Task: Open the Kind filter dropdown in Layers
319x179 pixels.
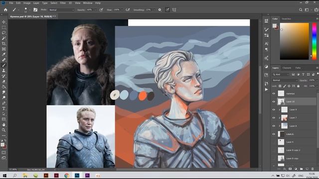Action: click(281, 75)
